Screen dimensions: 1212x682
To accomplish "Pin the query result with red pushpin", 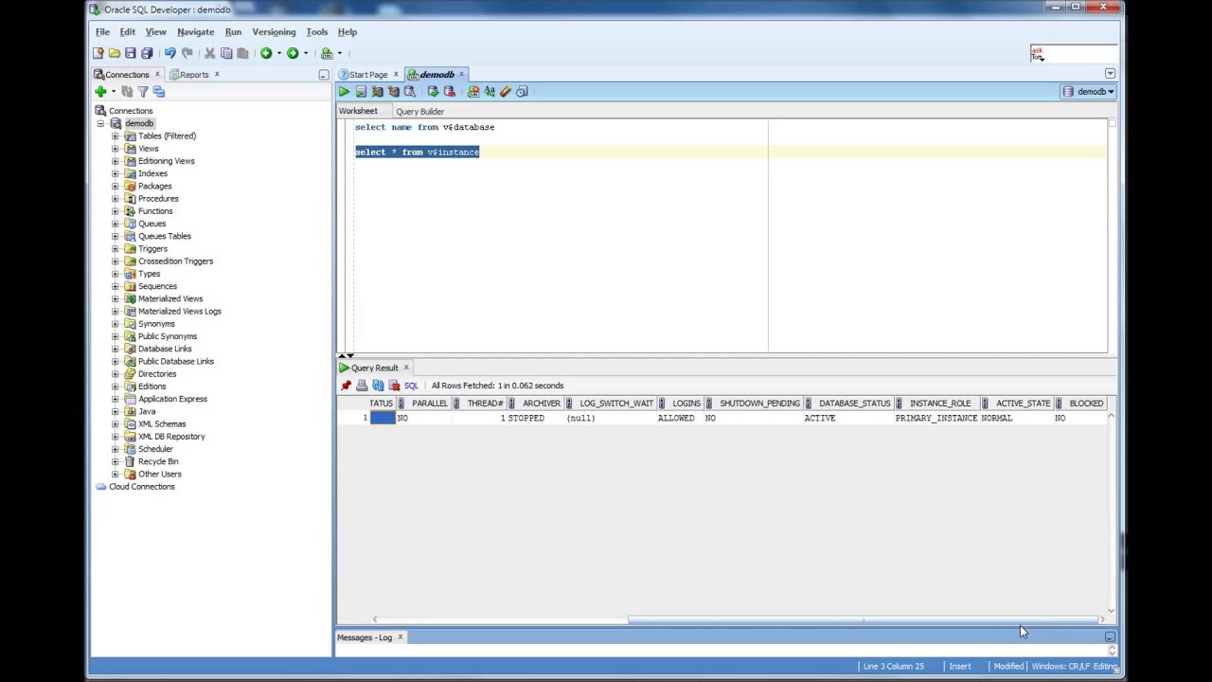I will point(346,386).
